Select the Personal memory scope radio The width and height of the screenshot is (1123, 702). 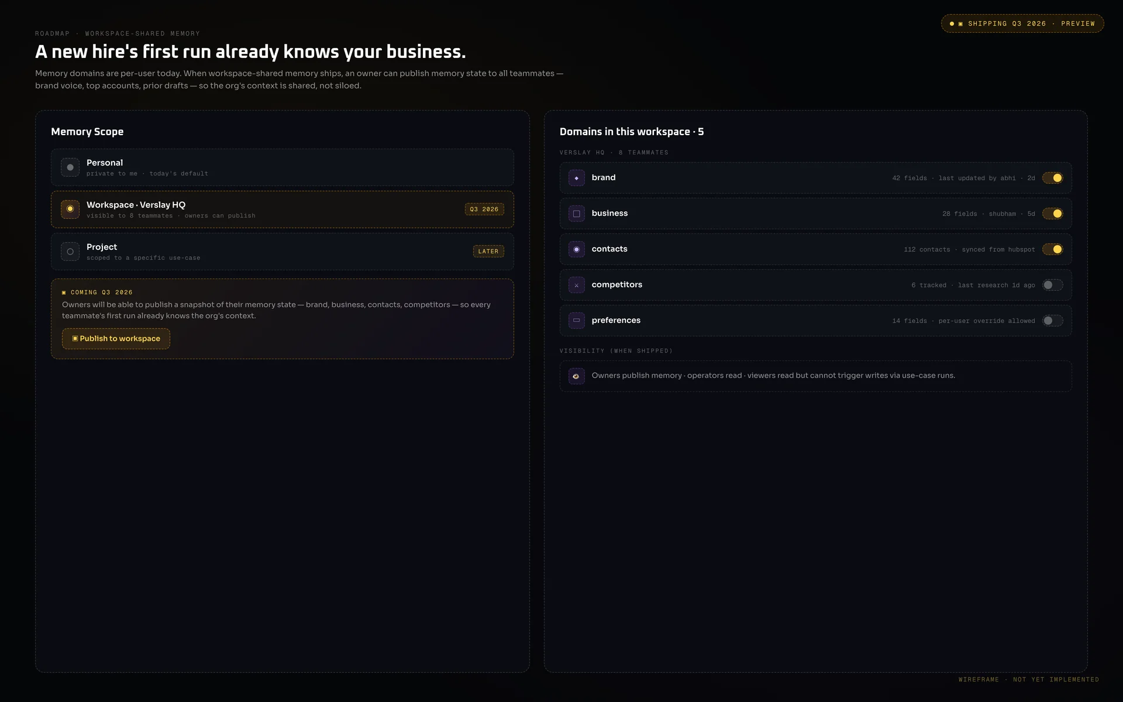point(70,167)
